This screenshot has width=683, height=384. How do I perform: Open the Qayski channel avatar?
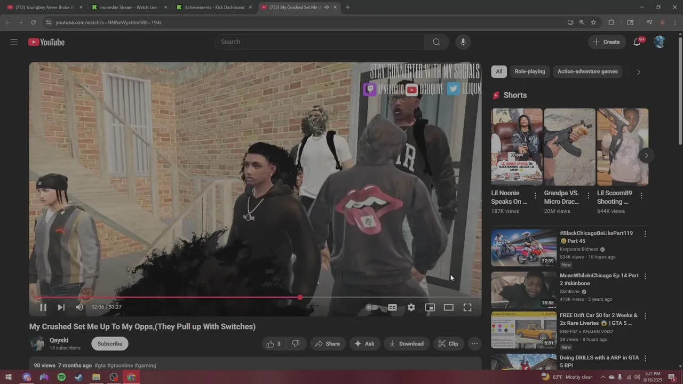[x=37, y=344]
